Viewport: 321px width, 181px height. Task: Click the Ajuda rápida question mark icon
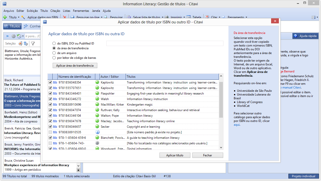click(x=295, y=36)
